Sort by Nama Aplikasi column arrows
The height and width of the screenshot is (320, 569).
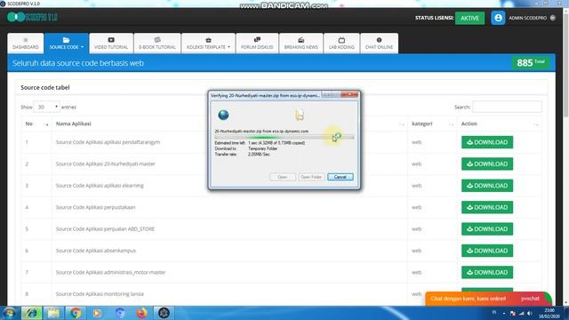[401, 124]
